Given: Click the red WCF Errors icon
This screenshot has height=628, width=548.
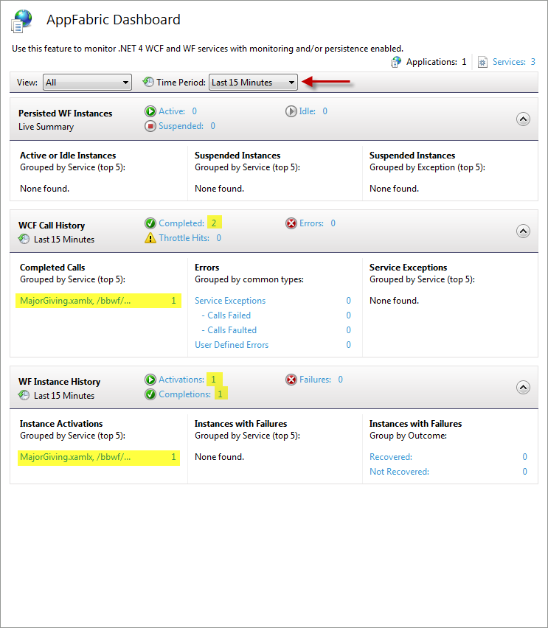Looking at the screenshot, I should pos(291,223).
